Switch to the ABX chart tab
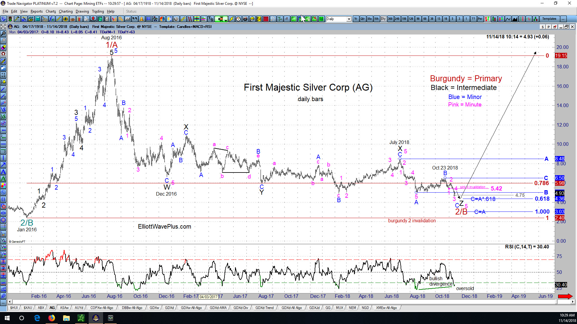This screenshot has width=577, height=324. [41, 308]
